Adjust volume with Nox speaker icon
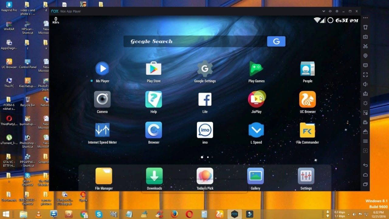 pyautogui.click(x=366, y=84)
